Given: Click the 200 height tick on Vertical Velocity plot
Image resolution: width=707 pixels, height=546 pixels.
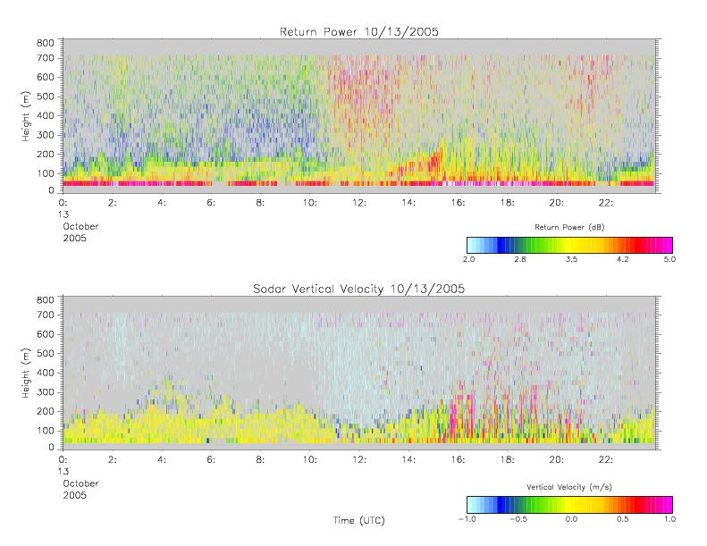Looking at the screenshot, I should (45, 411).
